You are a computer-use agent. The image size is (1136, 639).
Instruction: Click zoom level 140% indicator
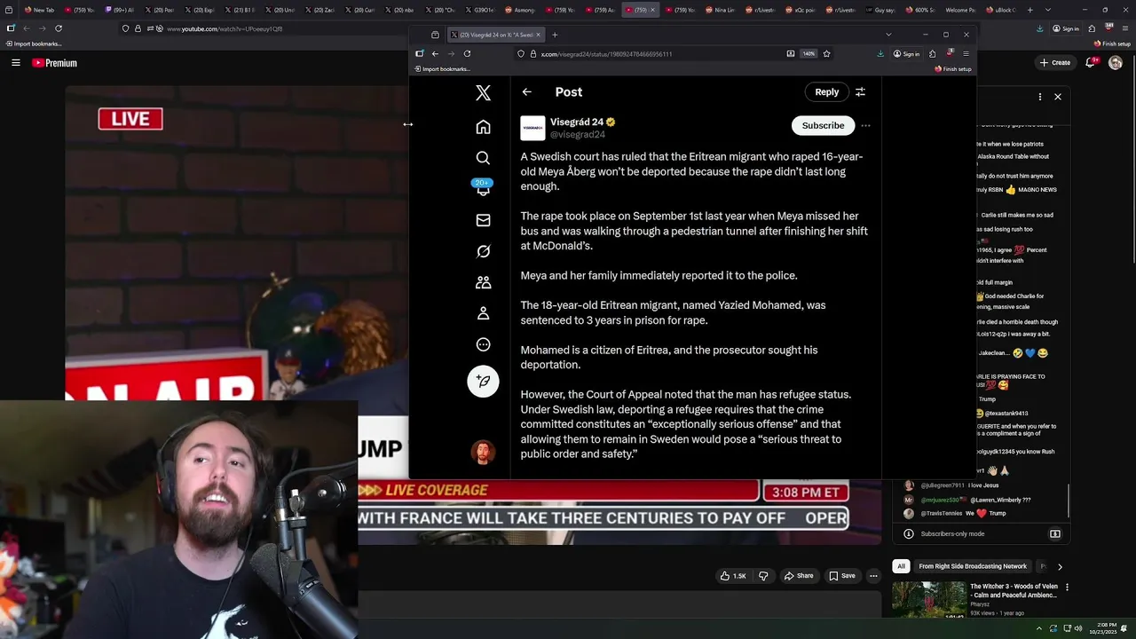809,54
